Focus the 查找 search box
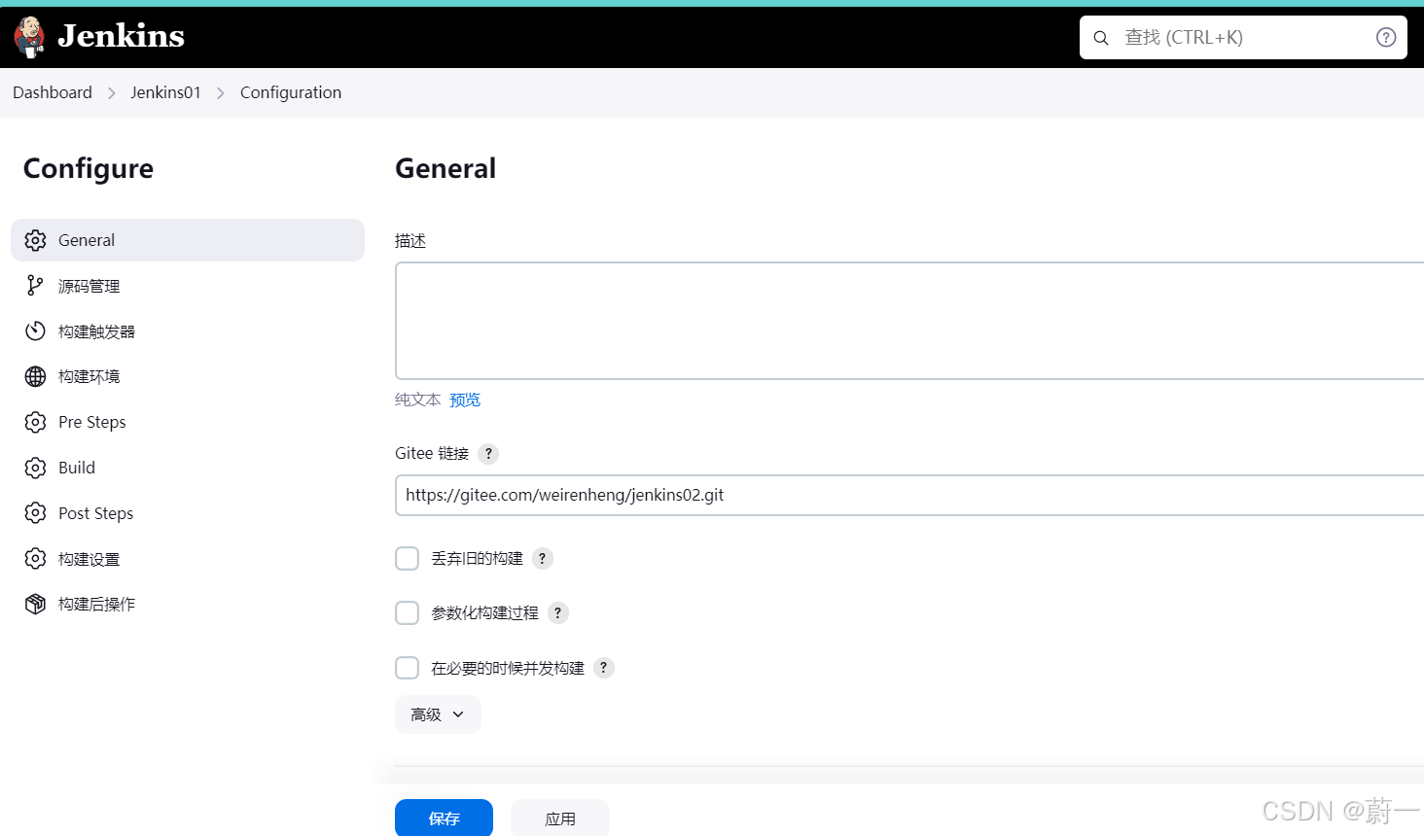 click(1243, 37)
